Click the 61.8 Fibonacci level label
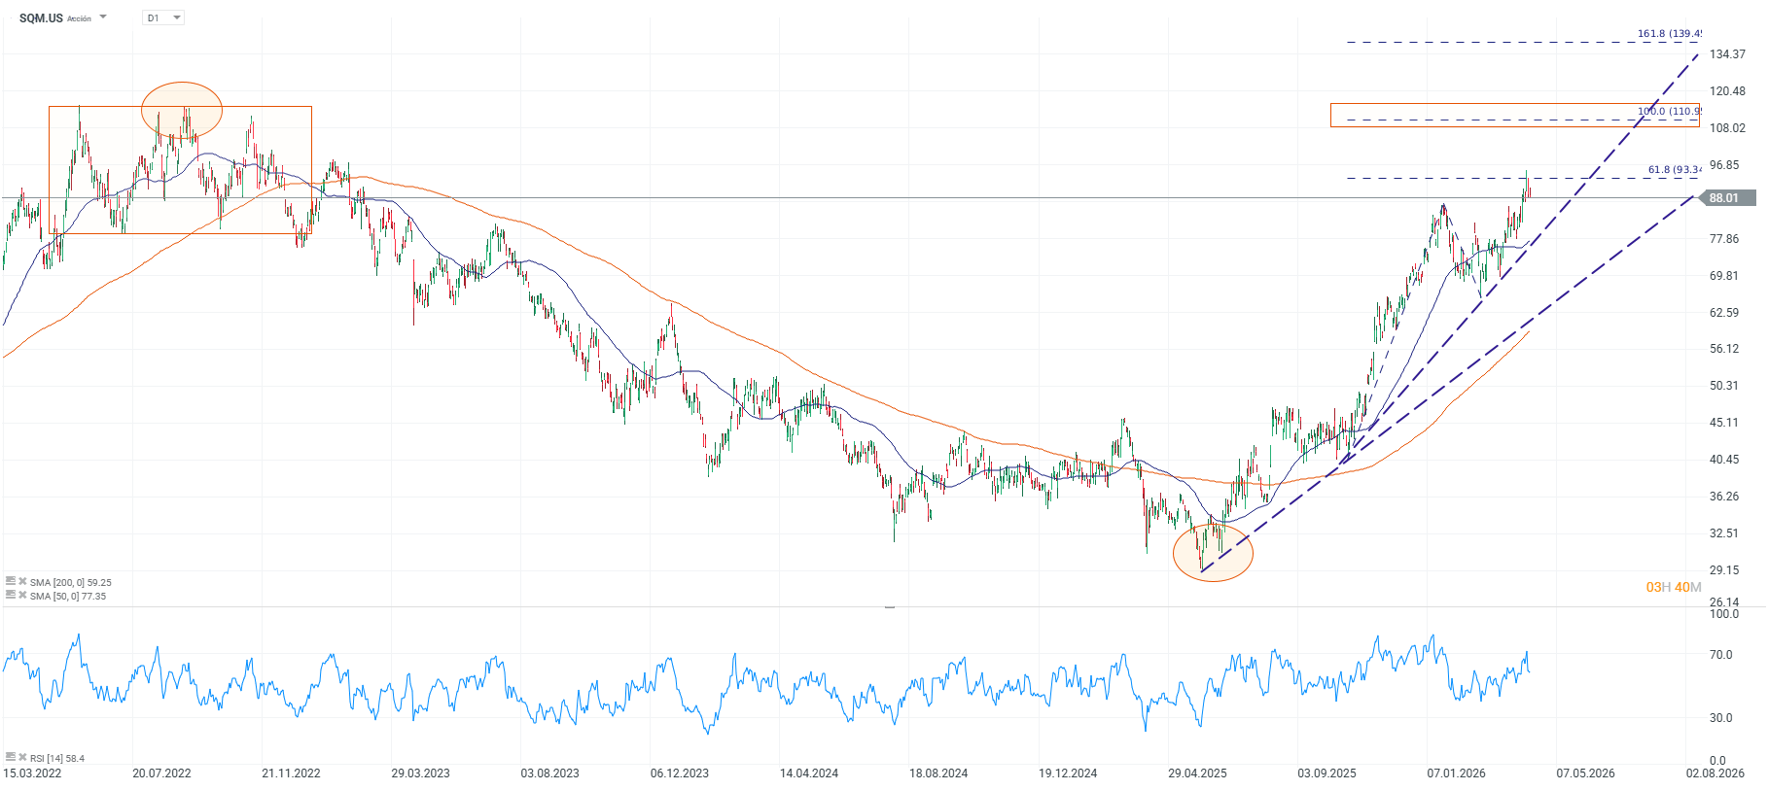Screen dimensions: 1768x790 click(1674, 170)
